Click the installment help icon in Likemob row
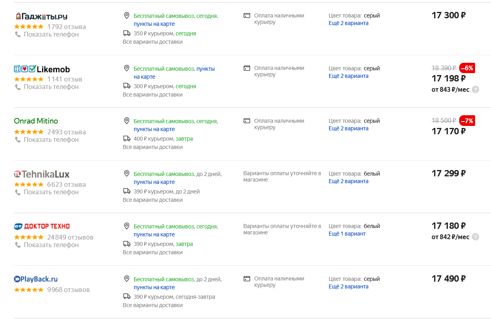Screen dimensions: 491x319 (x=475, y=90)
